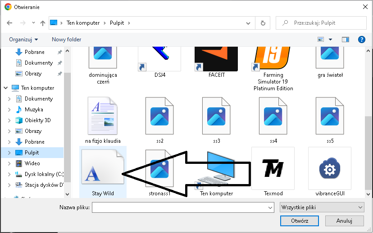Expand the Muzyka tree node
Image resolution: width=373 pixels, height=233 pixels.
pyautogui.click(x=9, y=110)
